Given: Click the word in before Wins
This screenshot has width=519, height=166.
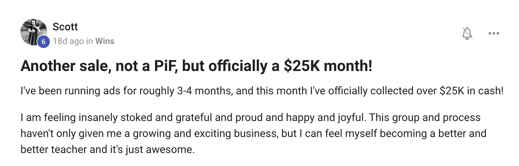Looking at the screenshot, I should 89,41.
